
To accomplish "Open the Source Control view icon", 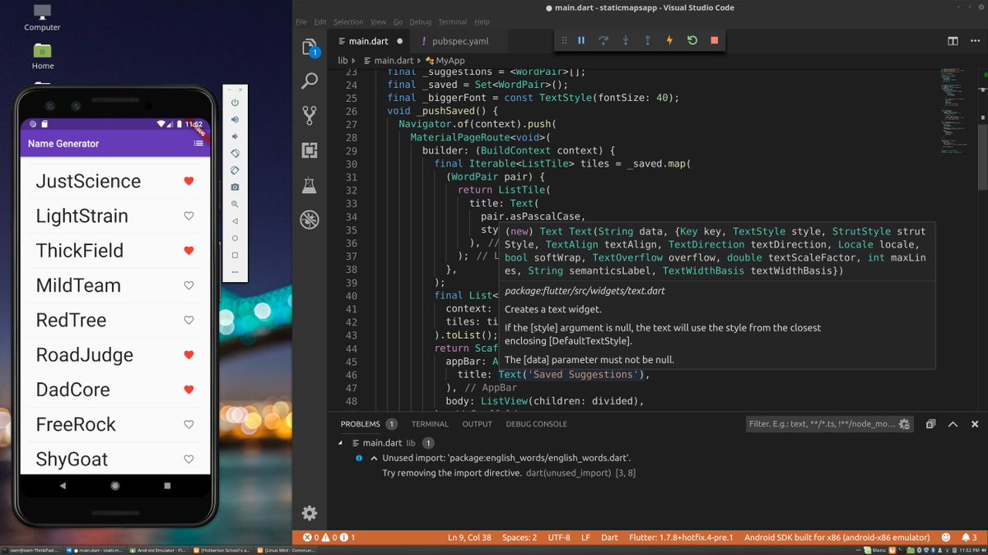I will click(310, 115).
